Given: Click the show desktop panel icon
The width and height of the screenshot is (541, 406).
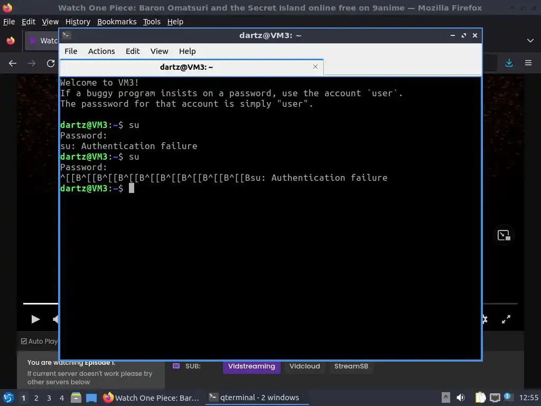Looking at the screenshot, I should point(91,398).
